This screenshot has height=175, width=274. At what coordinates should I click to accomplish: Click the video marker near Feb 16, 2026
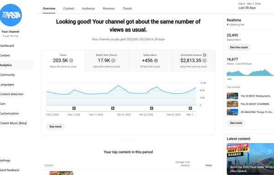(113, 108)
